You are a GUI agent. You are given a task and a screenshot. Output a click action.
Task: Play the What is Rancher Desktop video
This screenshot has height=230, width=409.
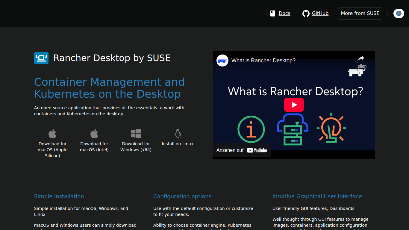[294, 105]
